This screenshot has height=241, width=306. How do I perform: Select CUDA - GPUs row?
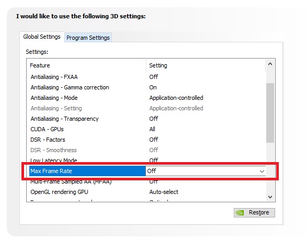[148, 129]
